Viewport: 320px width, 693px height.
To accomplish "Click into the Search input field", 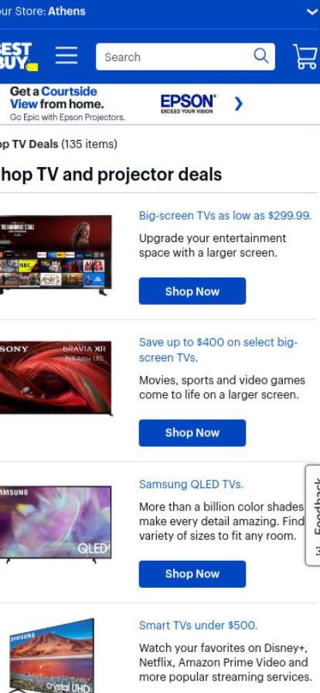I will coord(177,56).
